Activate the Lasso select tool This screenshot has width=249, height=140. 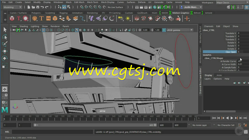coord(5,37)
